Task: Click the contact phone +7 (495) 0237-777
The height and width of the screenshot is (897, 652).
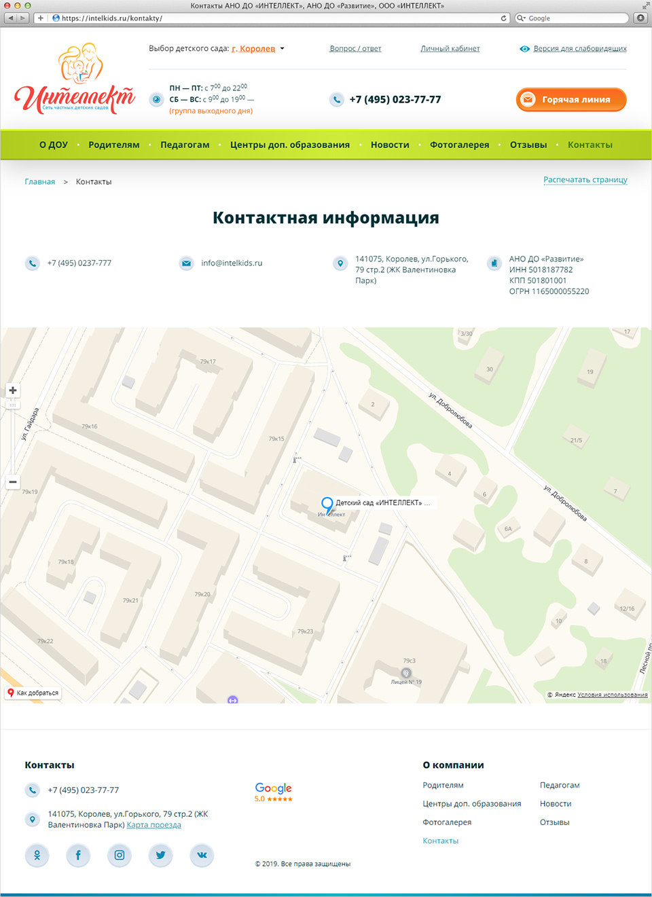Action: 79,263
